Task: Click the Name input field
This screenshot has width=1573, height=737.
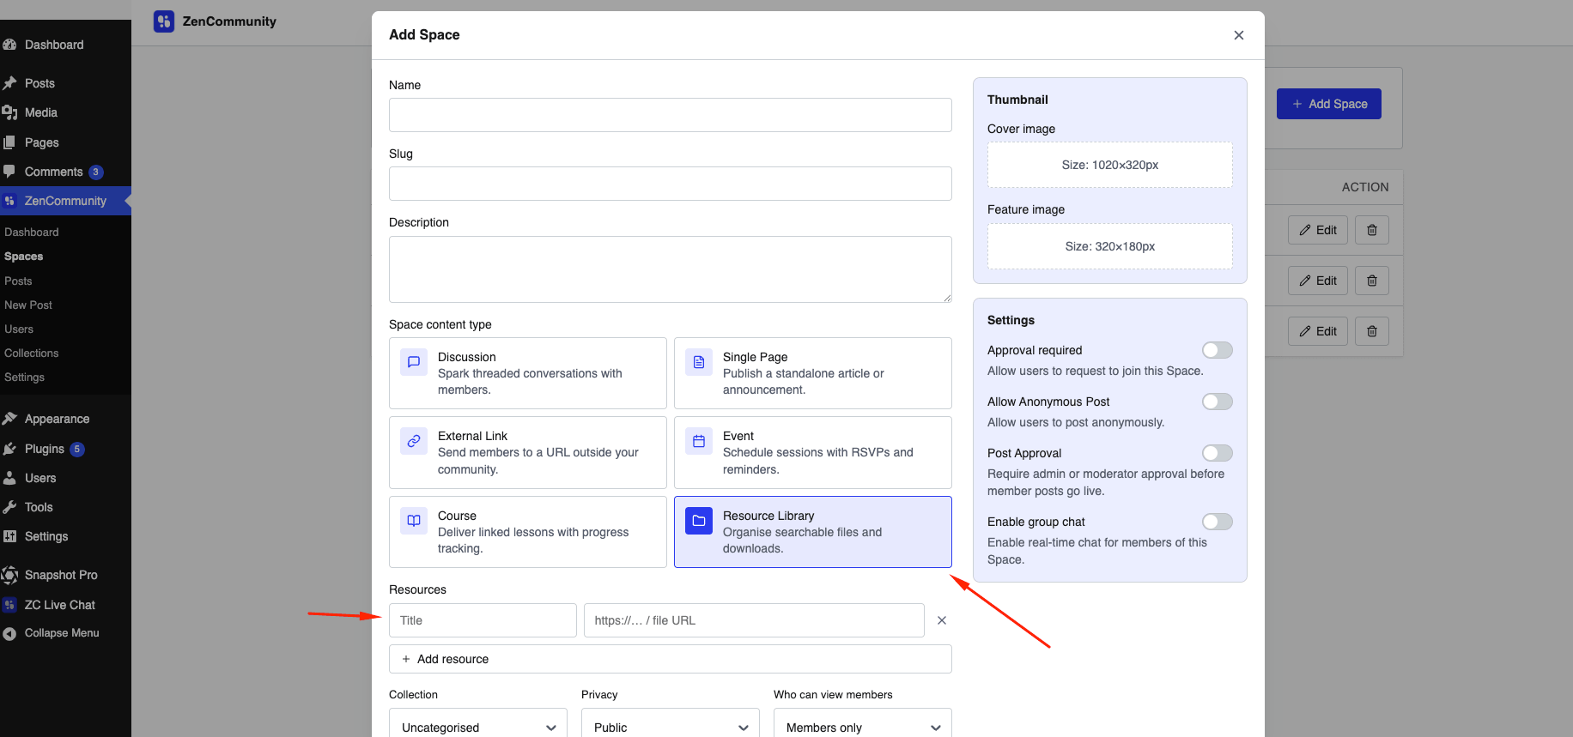Action: [671, 115]
